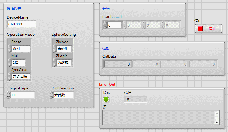Image resolution: width=228 pixels, height=132 pixels.
Task: Open the ZLogic selector showing 负逻辑
Action: [64, 63]
